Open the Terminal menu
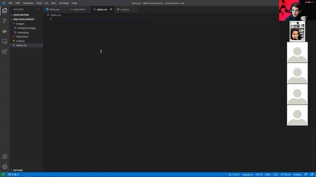This screenshot has width=316, height=177. (x=64, y=3)
